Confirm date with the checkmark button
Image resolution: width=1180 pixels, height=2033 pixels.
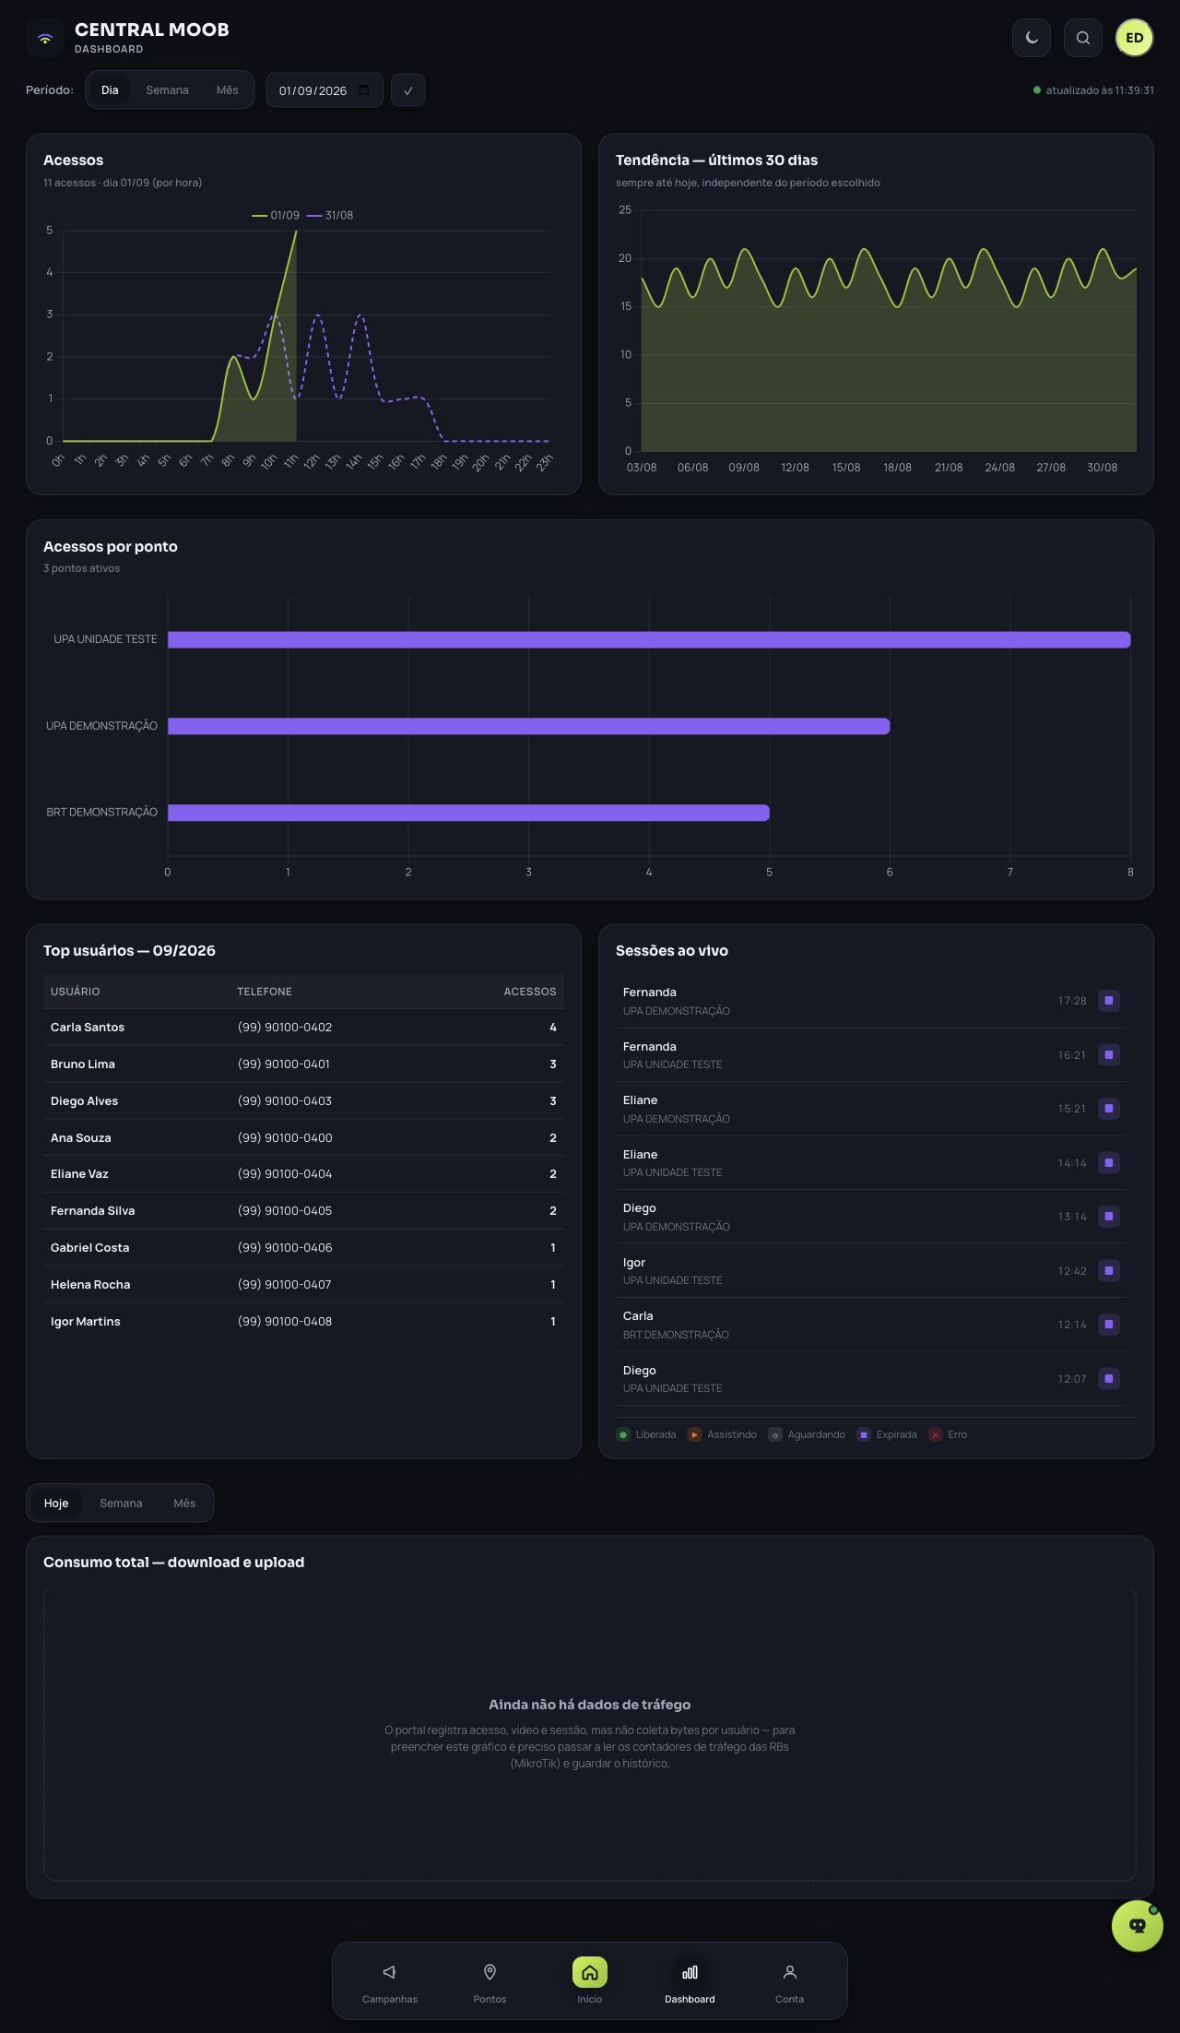(407, 90)
